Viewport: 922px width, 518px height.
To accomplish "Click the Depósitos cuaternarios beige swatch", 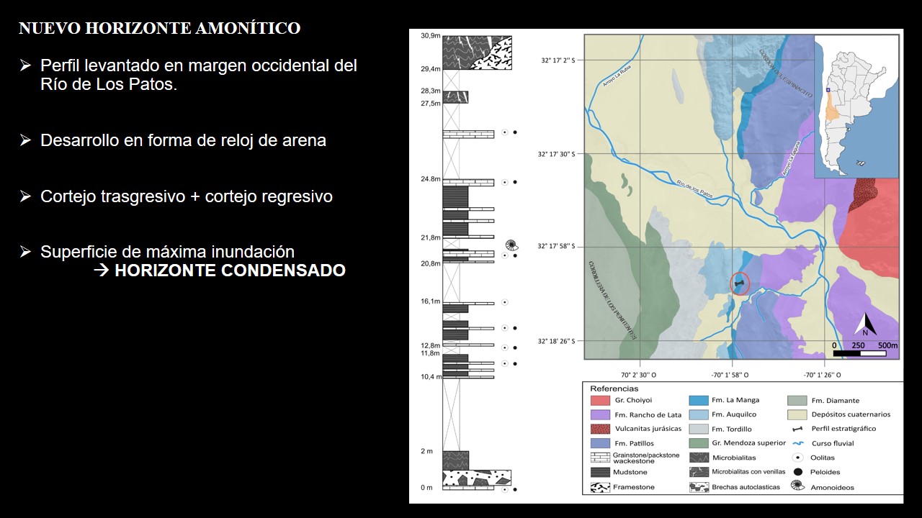I will [x=797, y=414].
